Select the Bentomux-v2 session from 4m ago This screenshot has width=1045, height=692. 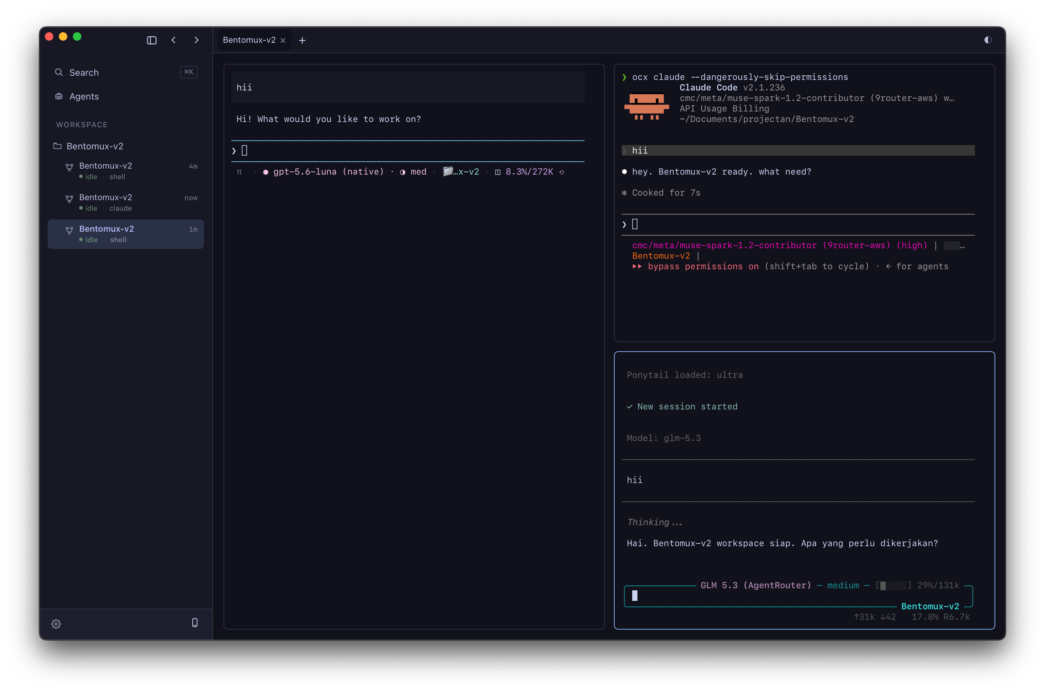126,171
